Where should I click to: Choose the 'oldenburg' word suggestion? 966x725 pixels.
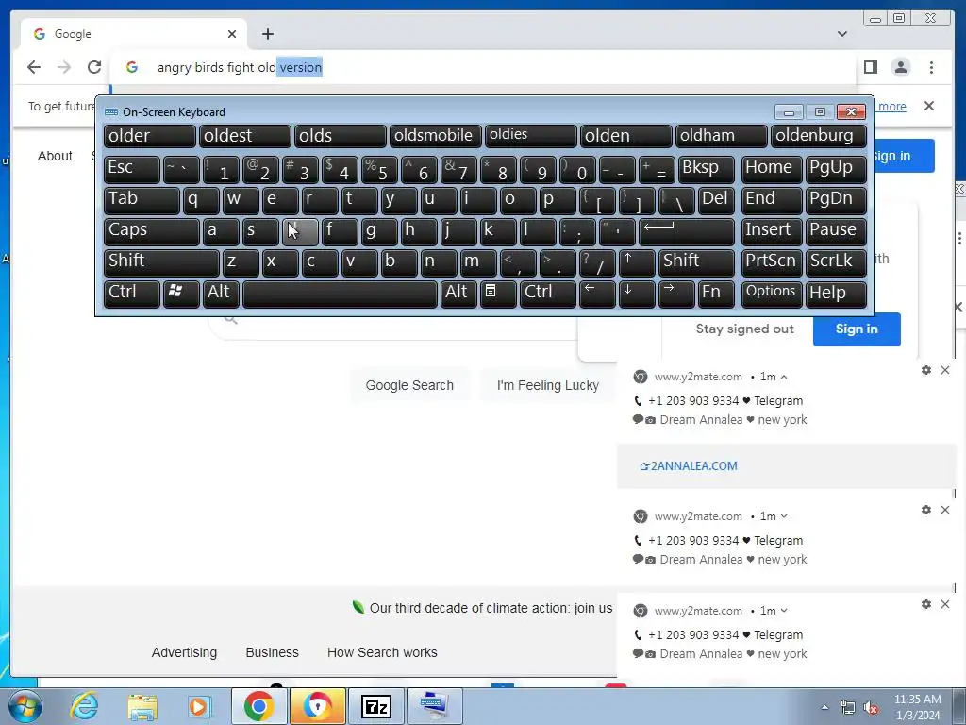[x=818, y=136]
